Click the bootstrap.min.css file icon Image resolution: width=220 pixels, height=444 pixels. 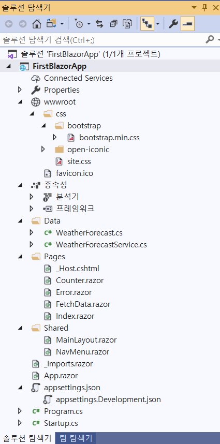[71, 138]
